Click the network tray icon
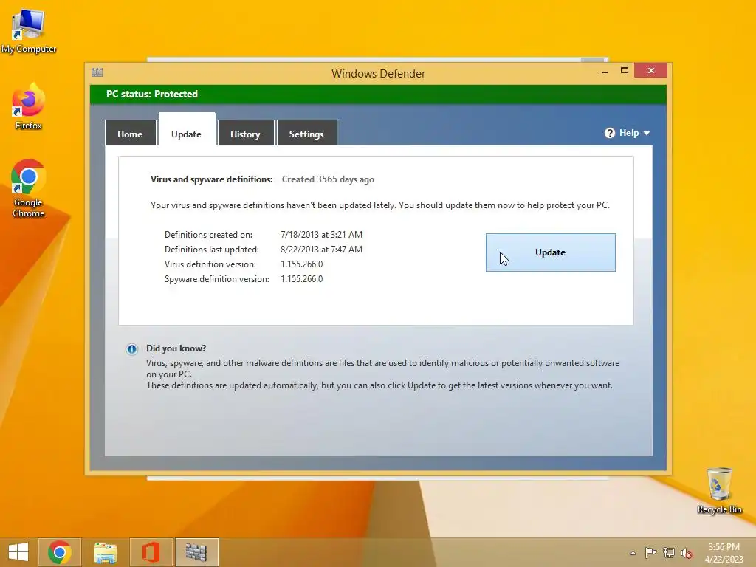 click(x=669, y=553)
